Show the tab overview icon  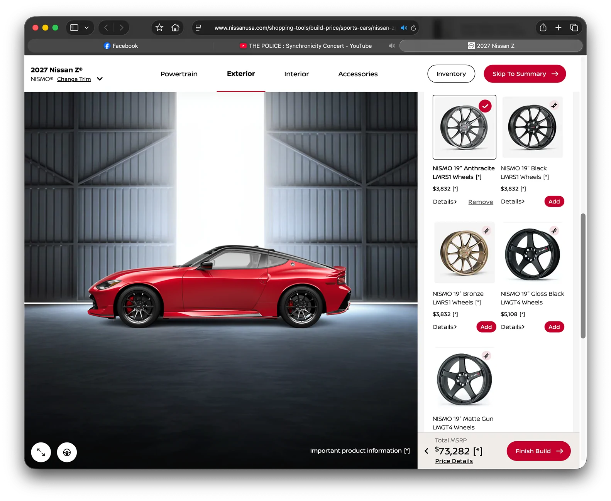click(x=574, y=27)
